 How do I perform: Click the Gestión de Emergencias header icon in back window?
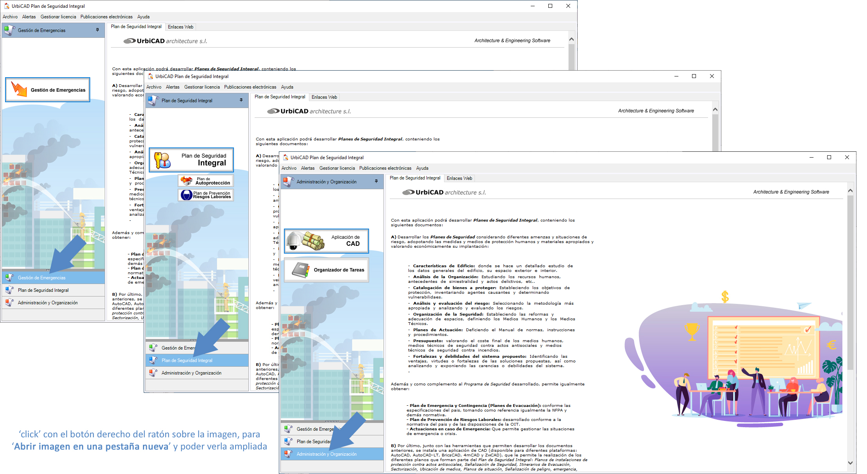(x=9, y=30)
